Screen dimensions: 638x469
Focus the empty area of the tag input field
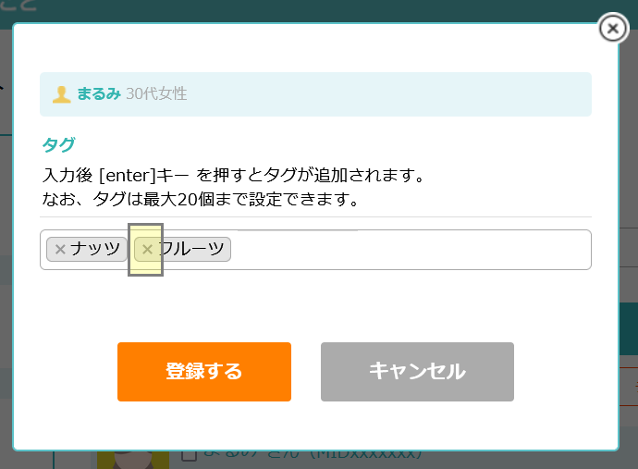coord(411,250)
